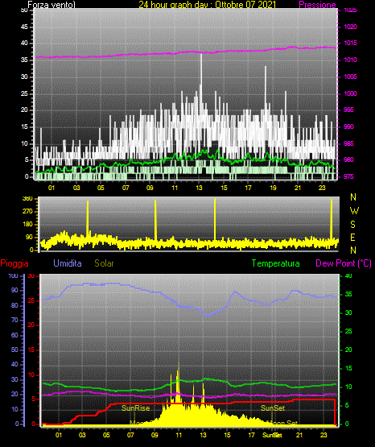Click the E wind direction letter
Image resolution: width=375 pixels, height=447 pixels.
[352, 237]
